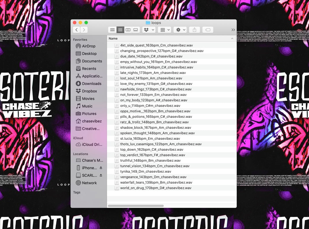Select waterfall_tears_139bpm_Bm_chasevibez.wav
Screen dimensions: 309x229
(172, 183)
